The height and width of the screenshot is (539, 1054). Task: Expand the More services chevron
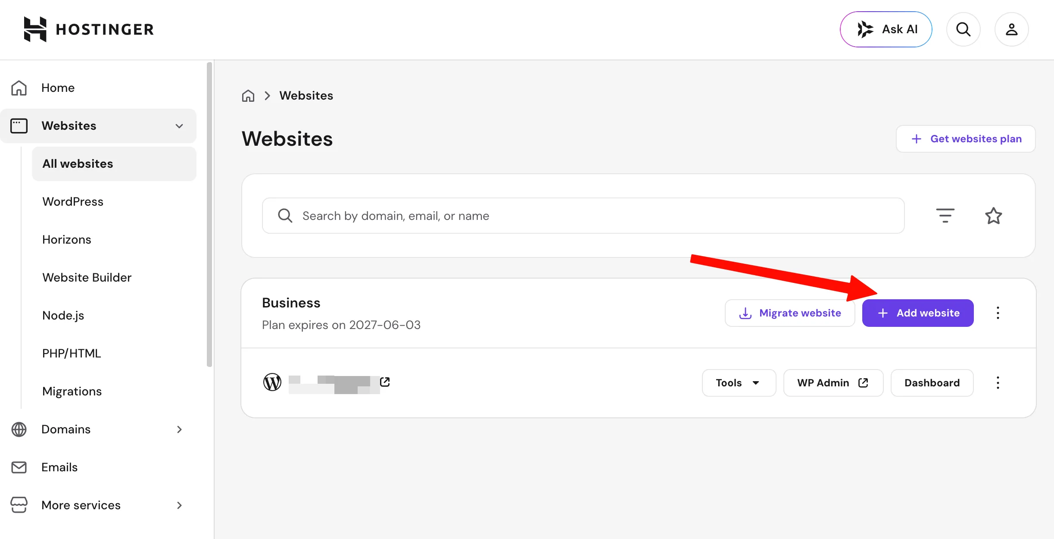(179, 505)
